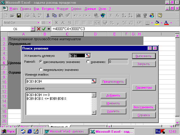Click the yellow Fill Color bucket swatch
The width and height of the screenshot is (180, 135).
tap(157, 23)
